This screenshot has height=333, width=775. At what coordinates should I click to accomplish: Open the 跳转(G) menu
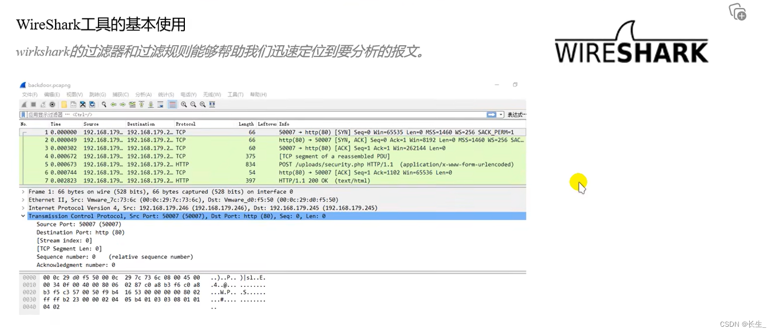click(x=98, y=95)
